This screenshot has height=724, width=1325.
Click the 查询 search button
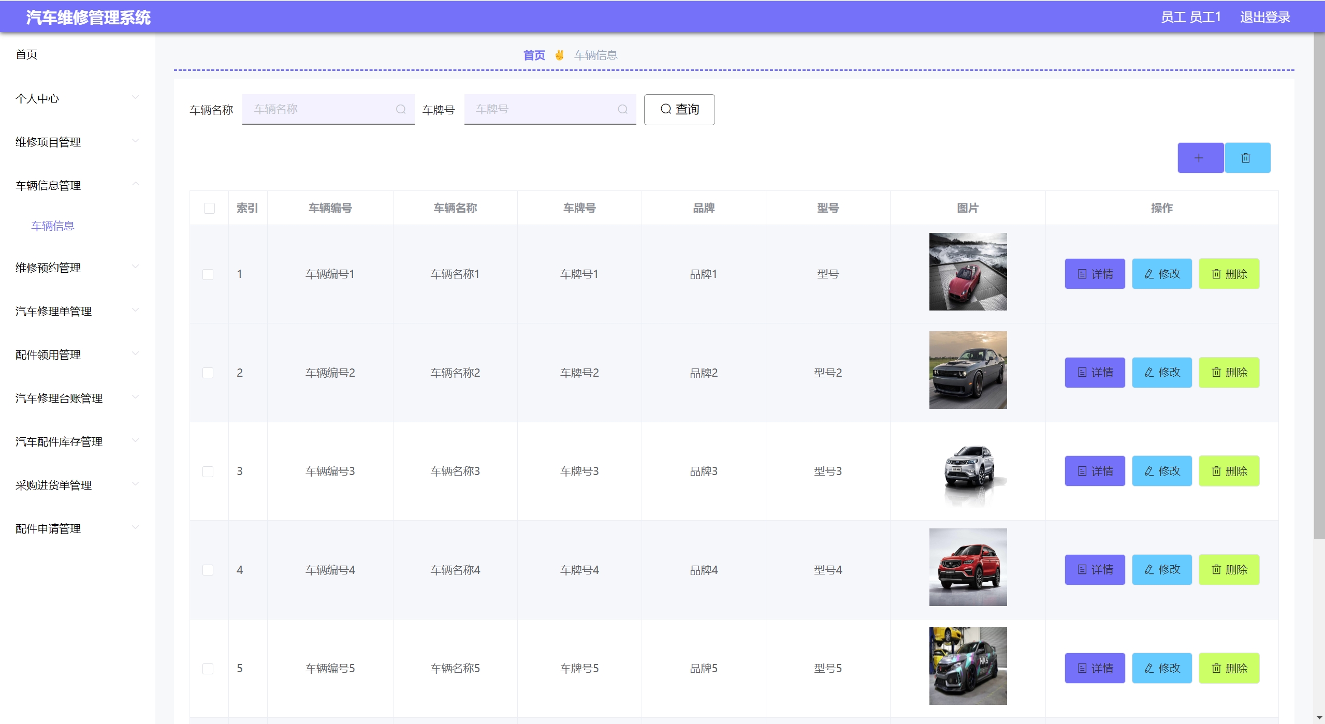click(679, 109)
